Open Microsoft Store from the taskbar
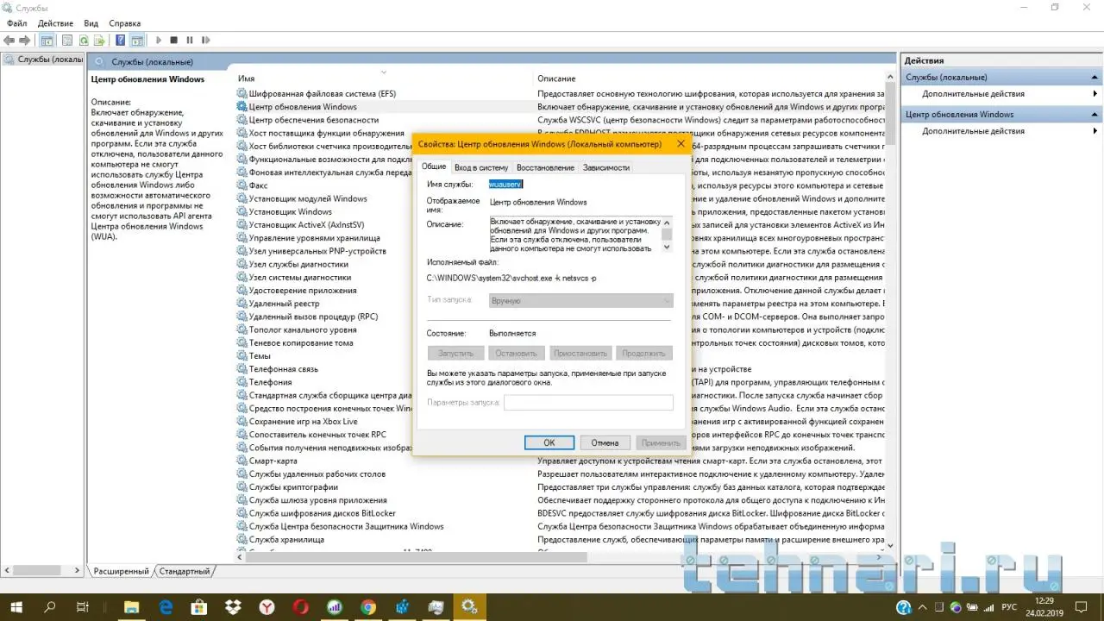1104x621 pixels. pos(199,607)
